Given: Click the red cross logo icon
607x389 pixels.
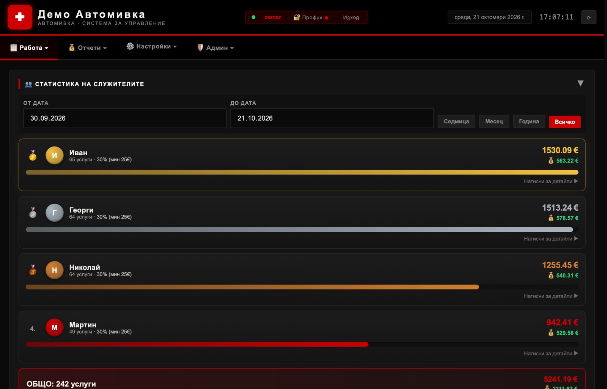Looking at the screenshot, I should click(20, 17).
